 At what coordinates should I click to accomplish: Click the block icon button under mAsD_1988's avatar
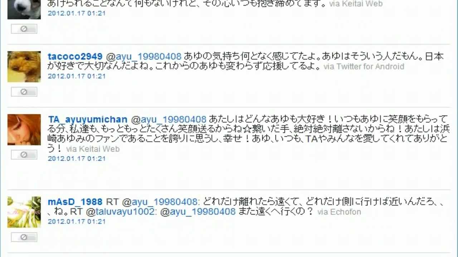point(24,237)
